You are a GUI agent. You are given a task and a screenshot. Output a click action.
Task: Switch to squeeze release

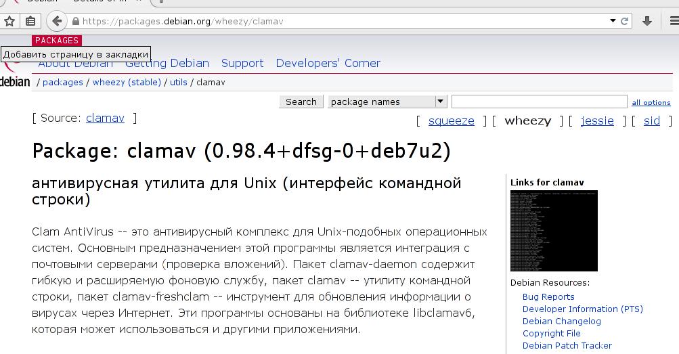pos(452,120)
